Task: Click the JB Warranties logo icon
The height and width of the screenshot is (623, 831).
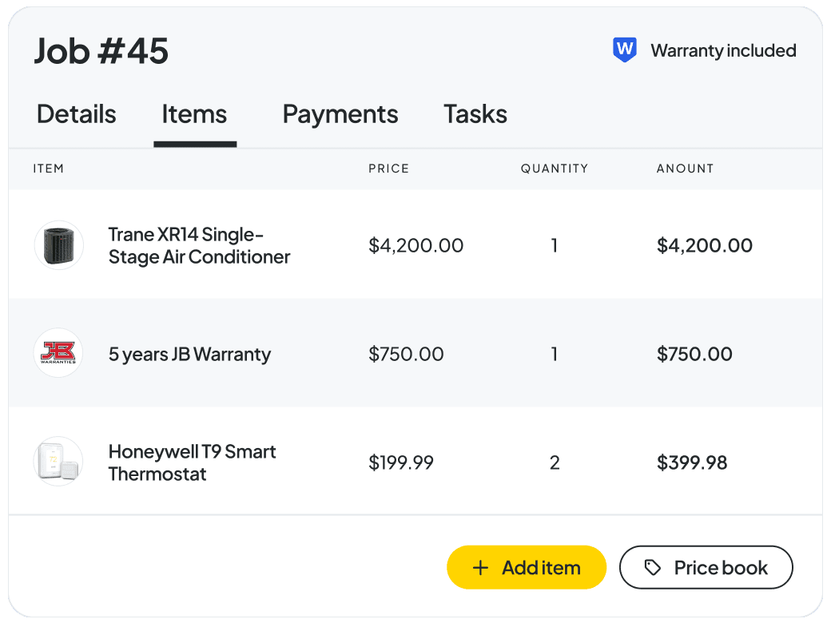Action: click(x=58, y=353)
